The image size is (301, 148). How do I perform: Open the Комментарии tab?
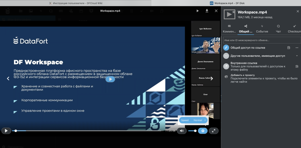[229, 29]
